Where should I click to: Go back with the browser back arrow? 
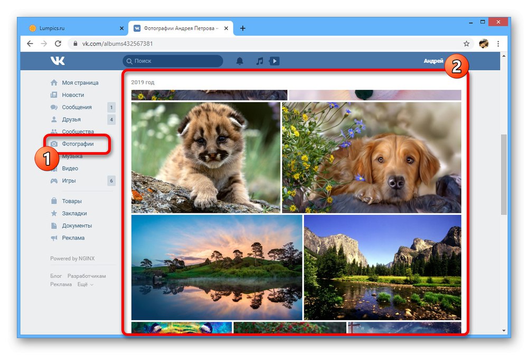30,43
